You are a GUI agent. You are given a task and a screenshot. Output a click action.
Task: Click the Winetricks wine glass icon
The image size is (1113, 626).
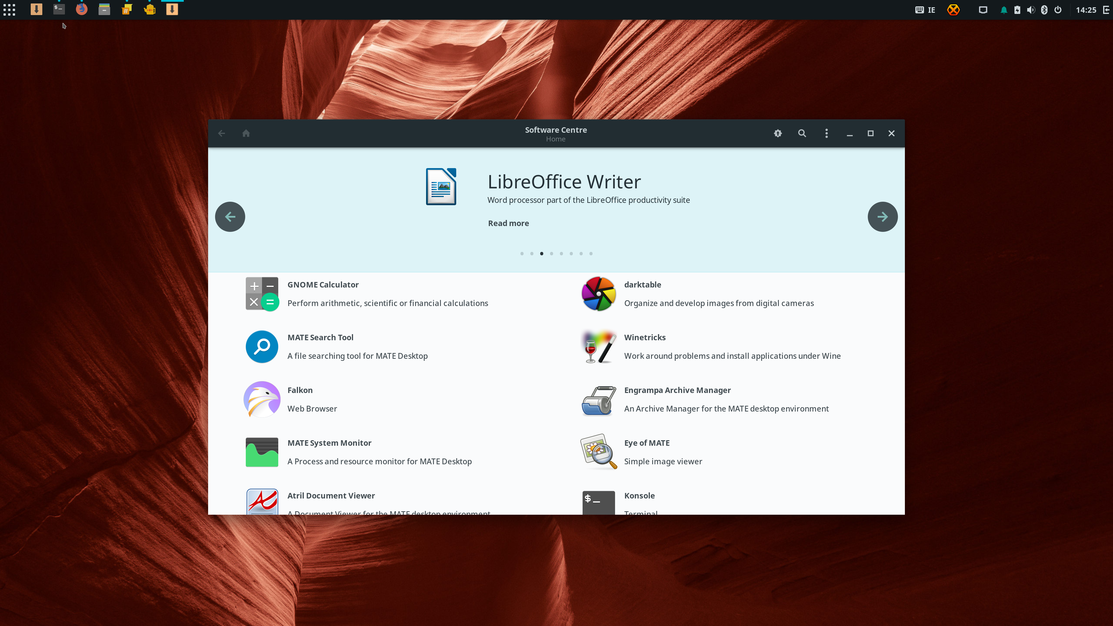(x=599, y=347)
